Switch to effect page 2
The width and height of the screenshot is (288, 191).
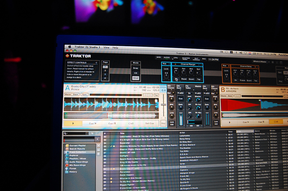106,71
